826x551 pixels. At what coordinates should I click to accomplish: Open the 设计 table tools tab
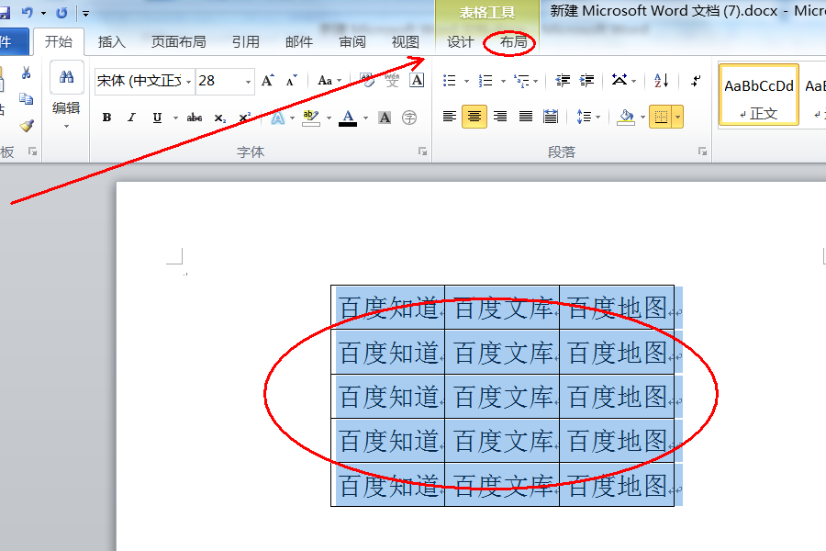pyautogui.click(x=461, y=41)
